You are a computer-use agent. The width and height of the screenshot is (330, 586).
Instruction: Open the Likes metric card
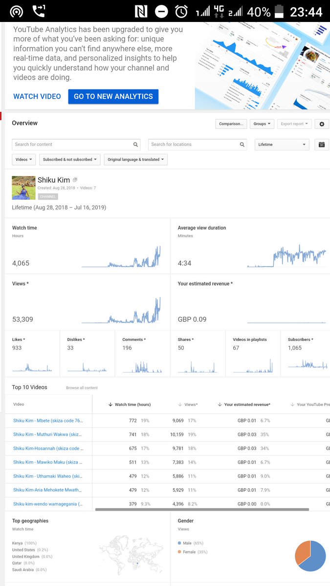click(32, 354)
